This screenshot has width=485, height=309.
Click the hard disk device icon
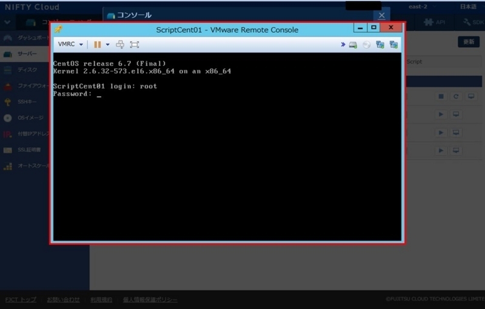coord(353,45)
